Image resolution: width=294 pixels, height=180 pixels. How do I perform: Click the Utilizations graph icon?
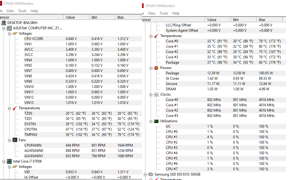pos(156,121)
